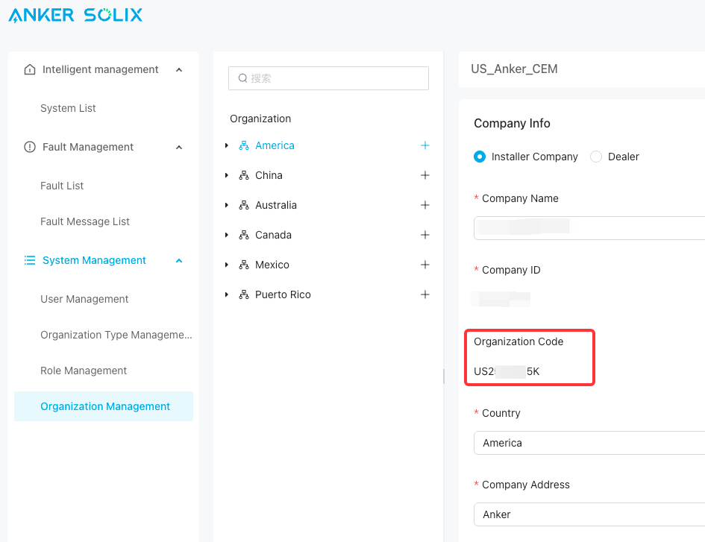
Task: Go to Role Management
Action: (84, 371)
